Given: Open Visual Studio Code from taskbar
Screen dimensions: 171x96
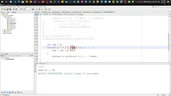Looking at the screenshot, I should 15,2.
